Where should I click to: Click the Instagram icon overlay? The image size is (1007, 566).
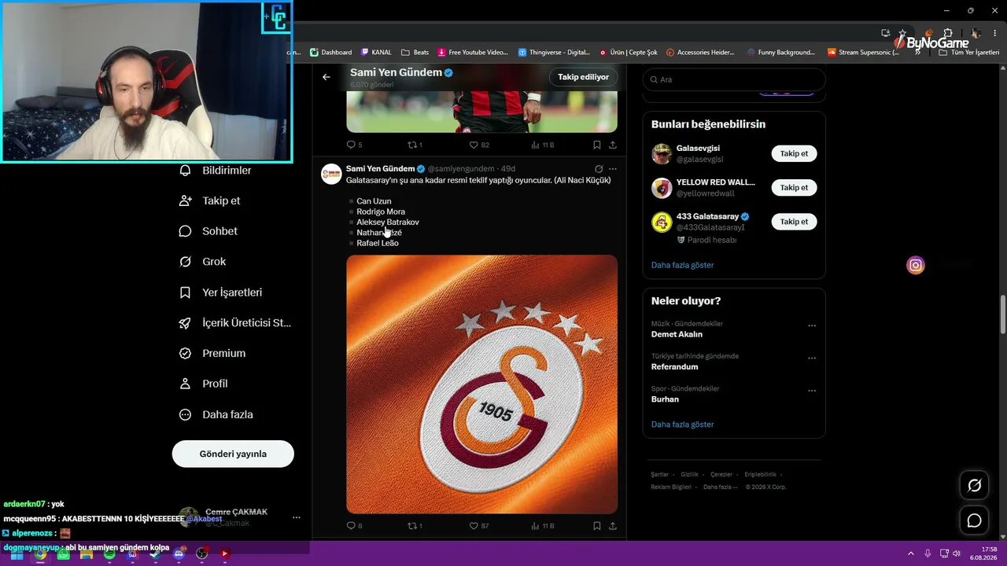coord(916,266)
